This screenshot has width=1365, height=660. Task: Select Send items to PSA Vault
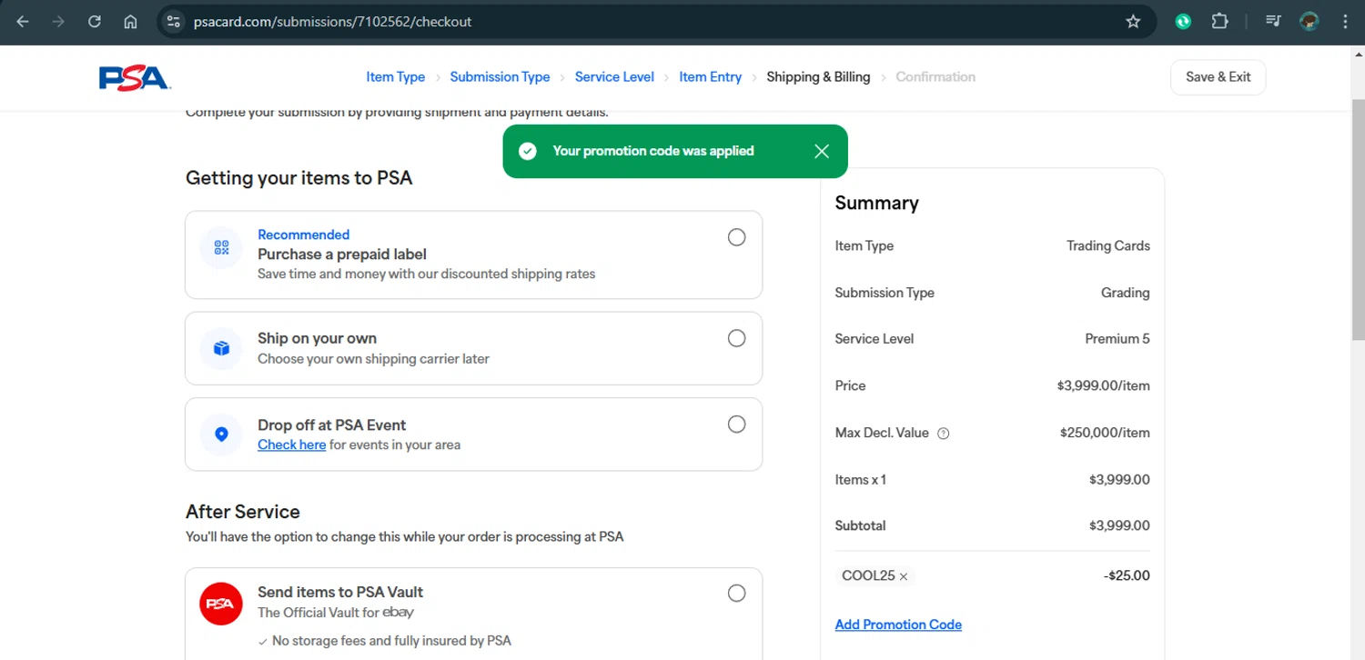(x=736, y=594)
